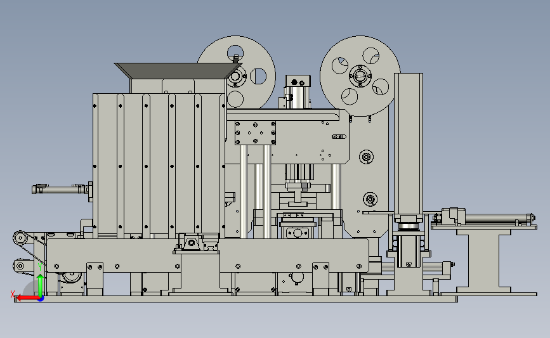Select the right tape reel with four holes
Screen dimensions: 550x338
coord(360,75)
